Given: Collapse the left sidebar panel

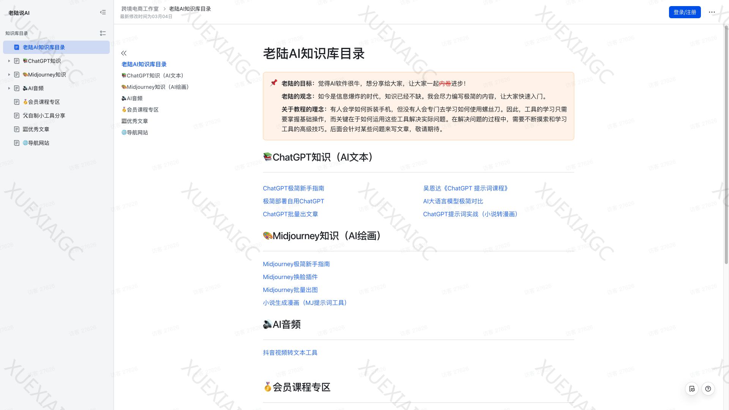Looking at the screenshot, I should pos(103,12).
